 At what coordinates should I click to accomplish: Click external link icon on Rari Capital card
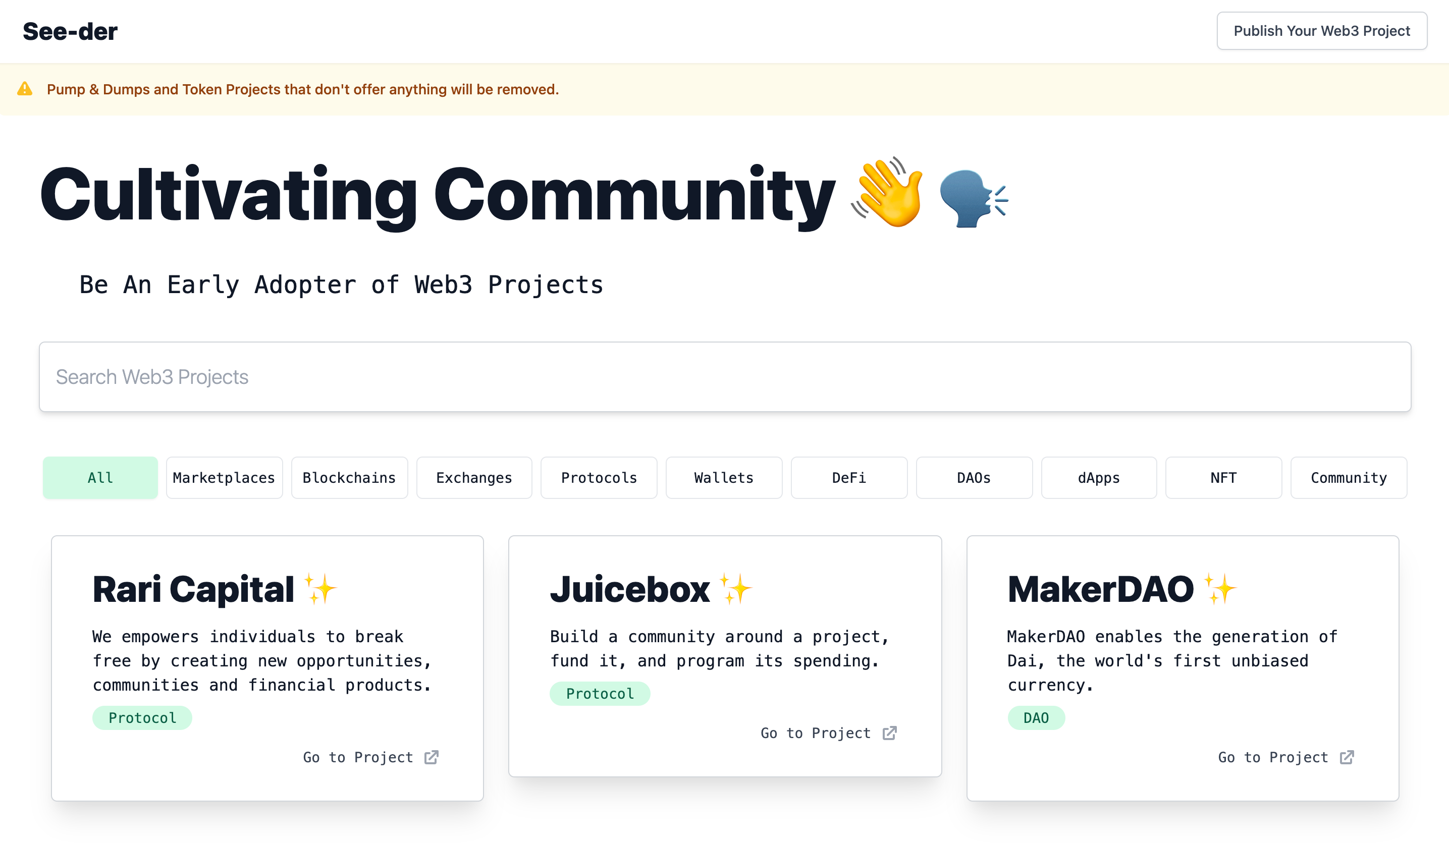[x=431, y=757]
